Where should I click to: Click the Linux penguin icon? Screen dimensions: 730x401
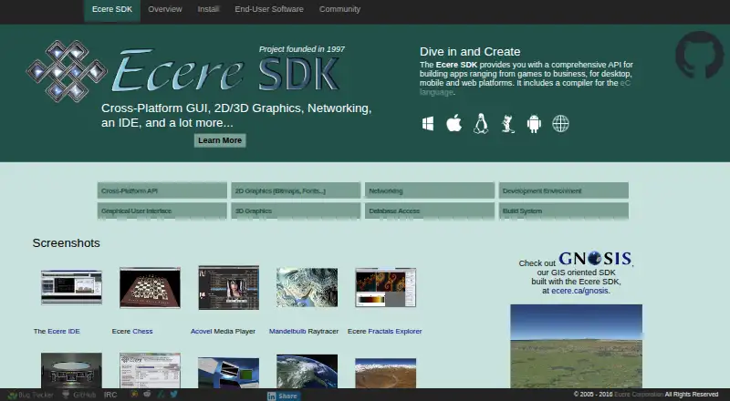[x=481, y=124]
